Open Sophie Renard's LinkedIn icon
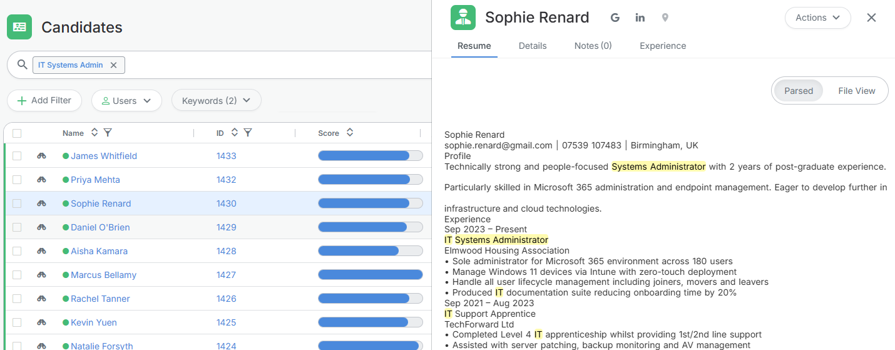Viewport: 895px width, 350px height. pos(640,18)
